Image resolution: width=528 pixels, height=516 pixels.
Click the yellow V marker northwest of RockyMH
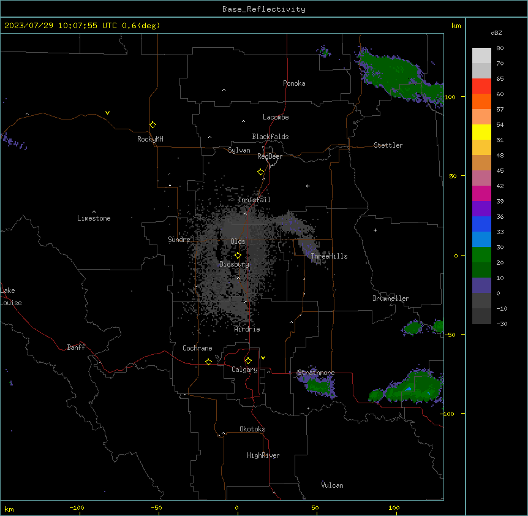tap(107, 113)
